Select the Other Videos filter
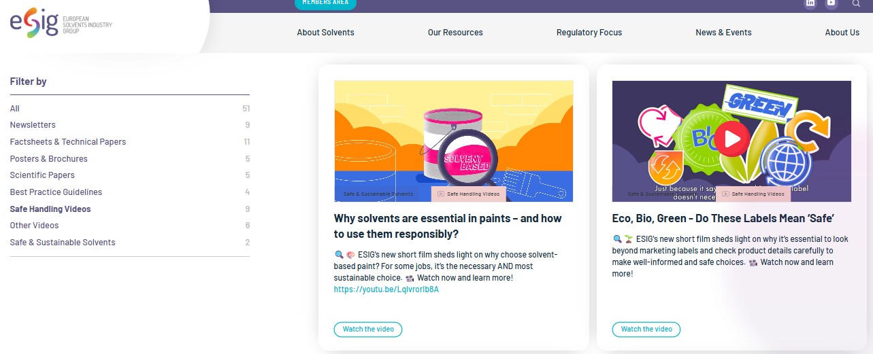 pyautogui.click(x=34, y=226)
